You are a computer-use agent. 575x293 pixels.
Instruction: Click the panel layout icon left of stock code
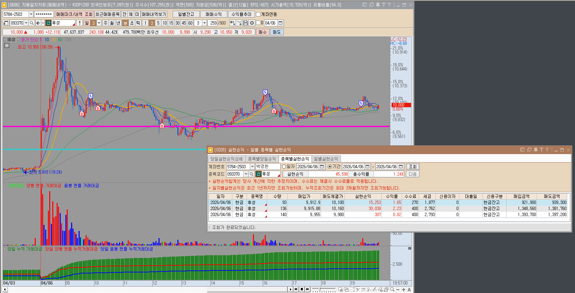tap(6, 23)
